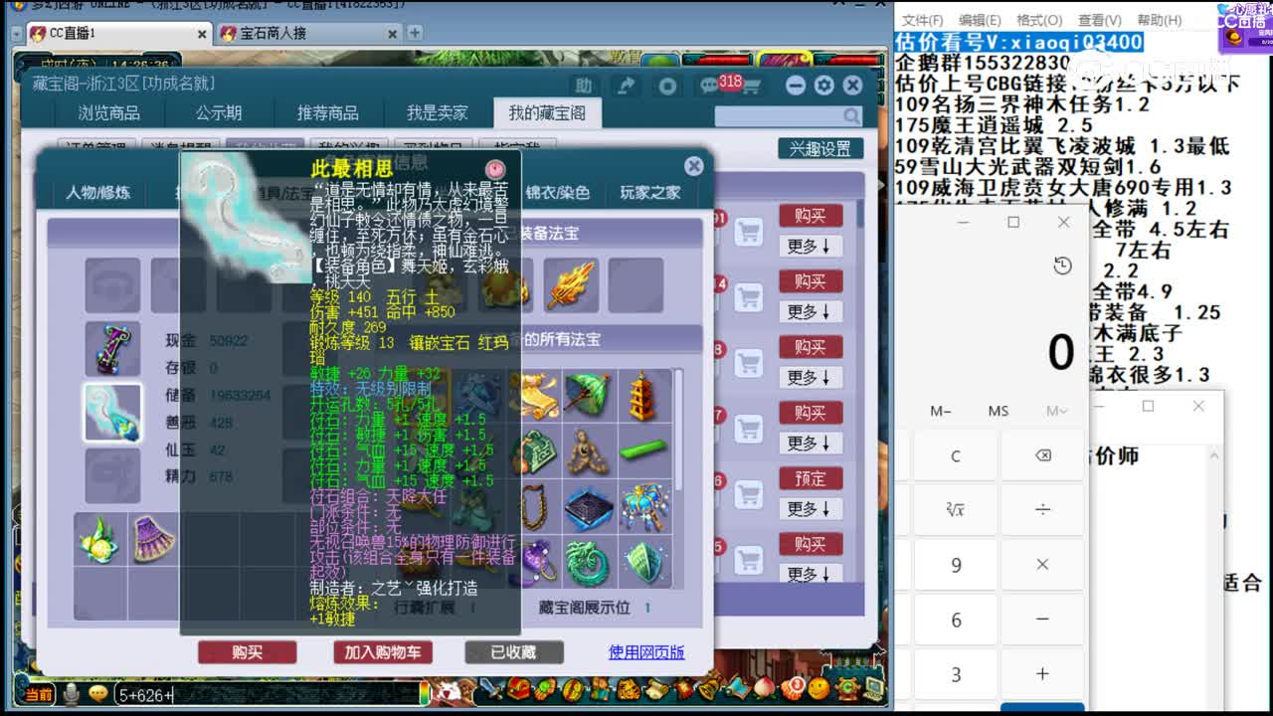Click the blue spider jewel treasure icon
This screenshot has width=1273, height=716.
(x=643, y=508)
